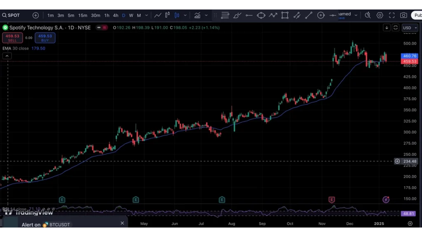
Task: Select the parallel channel tool
Action: click(297, 15)
